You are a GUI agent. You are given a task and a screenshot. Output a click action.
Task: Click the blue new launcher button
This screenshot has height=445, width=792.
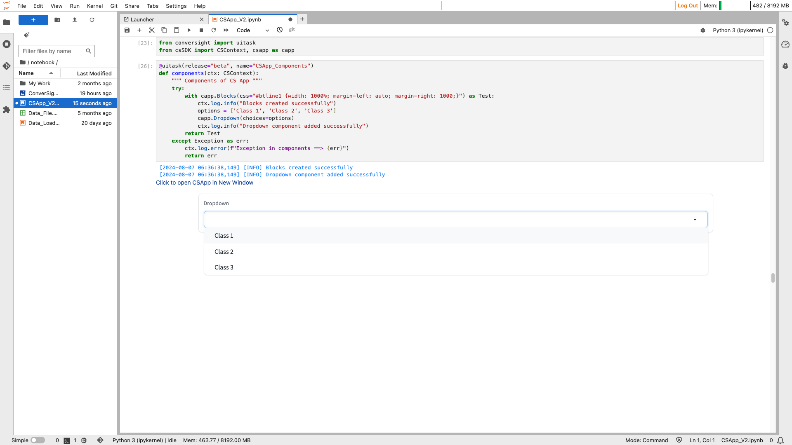(33, 20)
